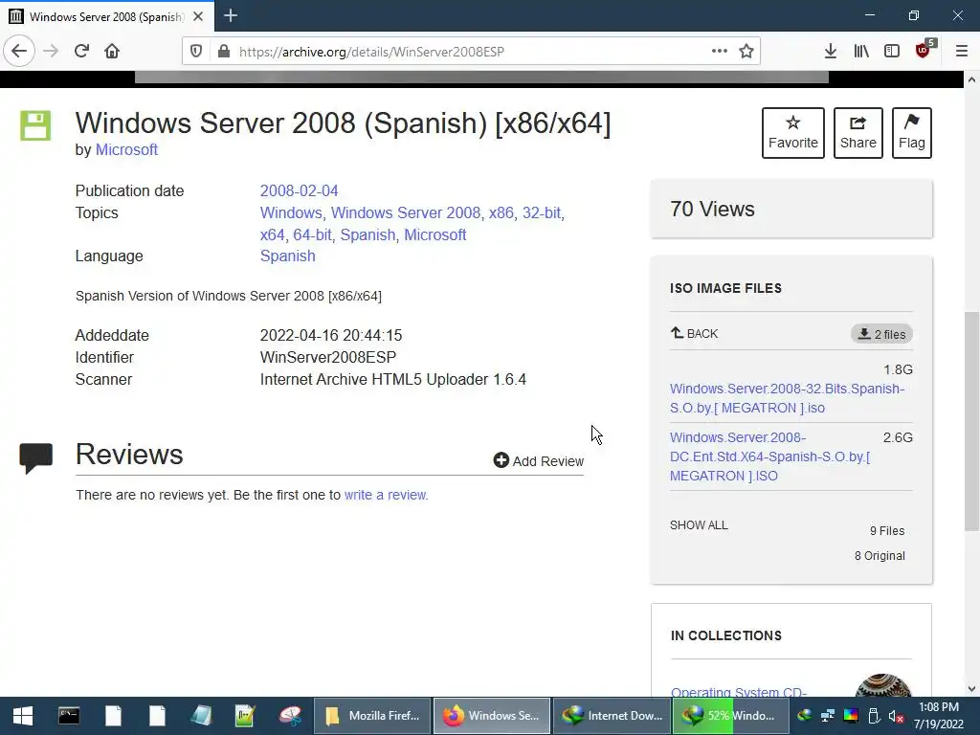Select the Windows Server 2008 (Spanish) tab
This screenshot has width=980, height=735.
(x=107, y=16)
